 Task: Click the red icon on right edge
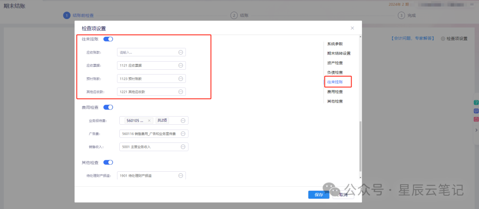click(476, 119)
